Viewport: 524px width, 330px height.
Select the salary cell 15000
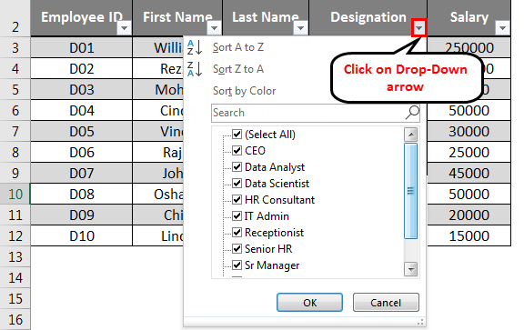[469, 235]
